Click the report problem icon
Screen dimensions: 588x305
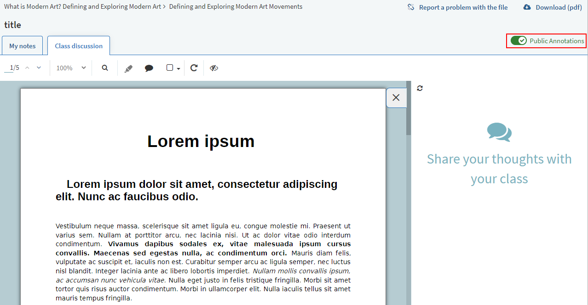click(x=411, y=7)
